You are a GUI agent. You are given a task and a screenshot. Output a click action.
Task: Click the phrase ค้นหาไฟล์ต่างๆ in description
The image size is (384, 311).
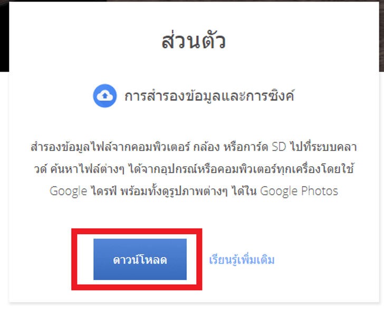87,169
